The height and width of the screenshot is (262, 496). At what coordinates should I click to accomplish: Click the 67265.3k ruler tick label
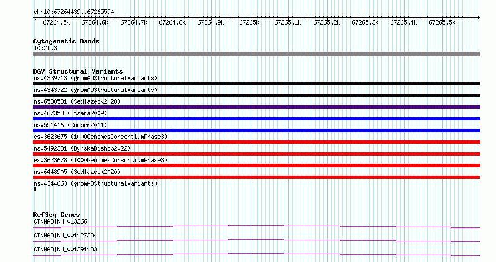point(365,22)
